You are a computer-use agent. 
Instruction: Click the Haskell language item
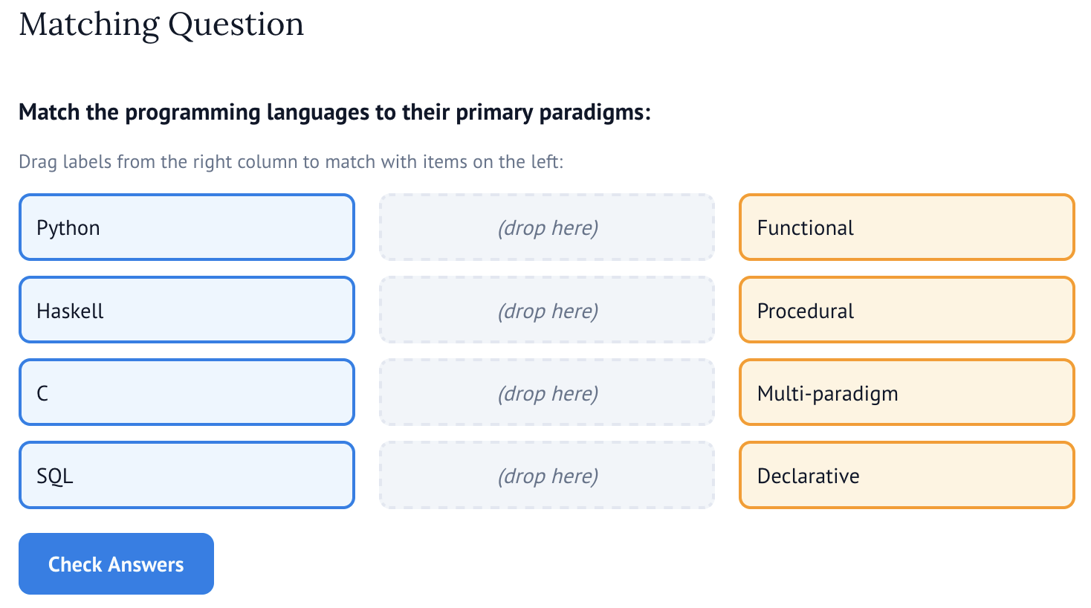[187, 310]
